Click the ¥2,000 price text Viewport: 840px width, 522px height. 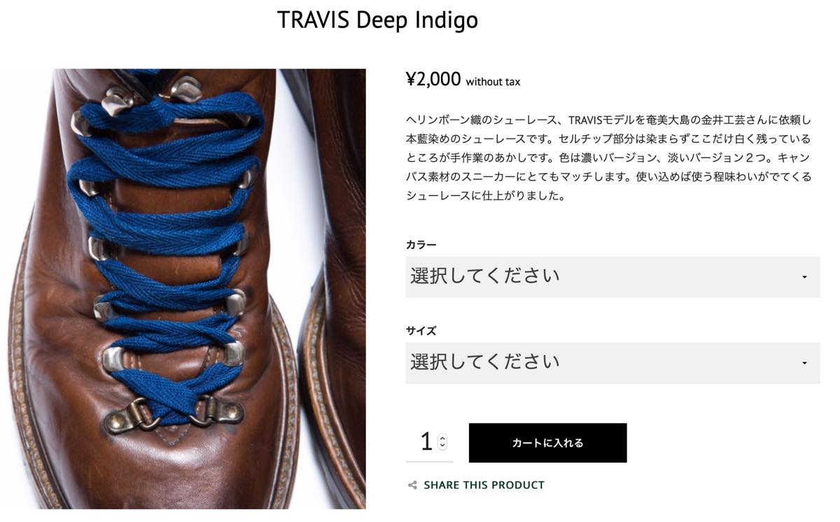433,80
